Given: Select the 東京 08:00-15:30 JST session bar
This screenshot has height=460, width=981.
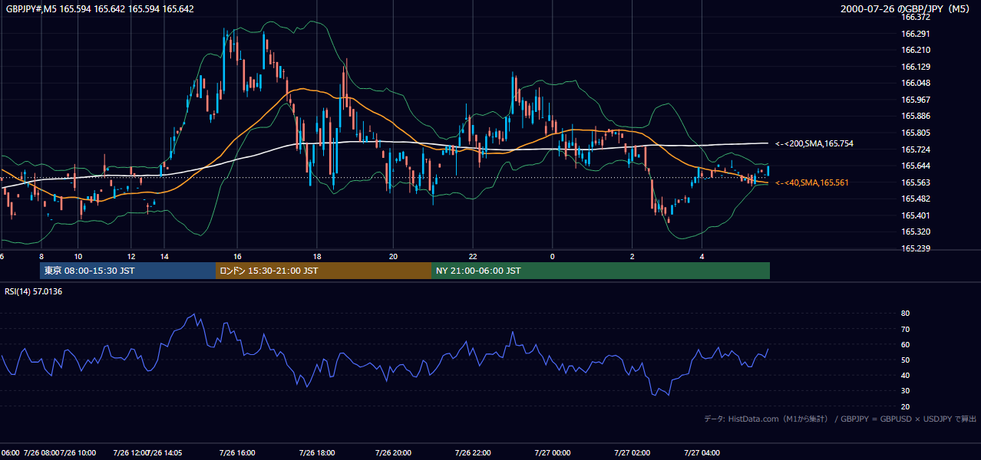Looking at the screenshot, I should (128, 271).
